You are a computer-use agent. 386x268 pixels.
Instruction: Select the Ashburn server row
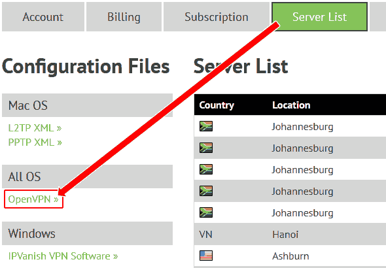click(290, 256)
